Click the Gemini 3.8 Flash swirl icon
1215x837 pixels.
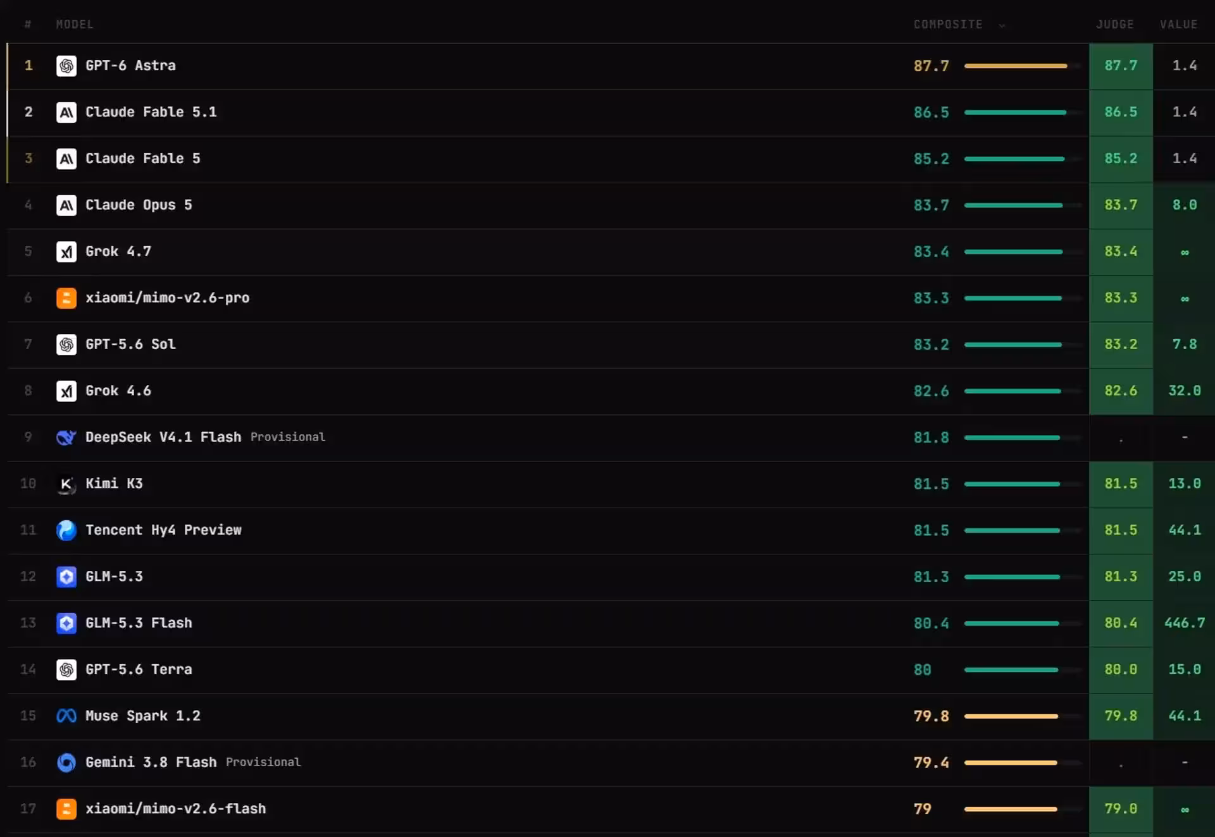click(66, 762)
